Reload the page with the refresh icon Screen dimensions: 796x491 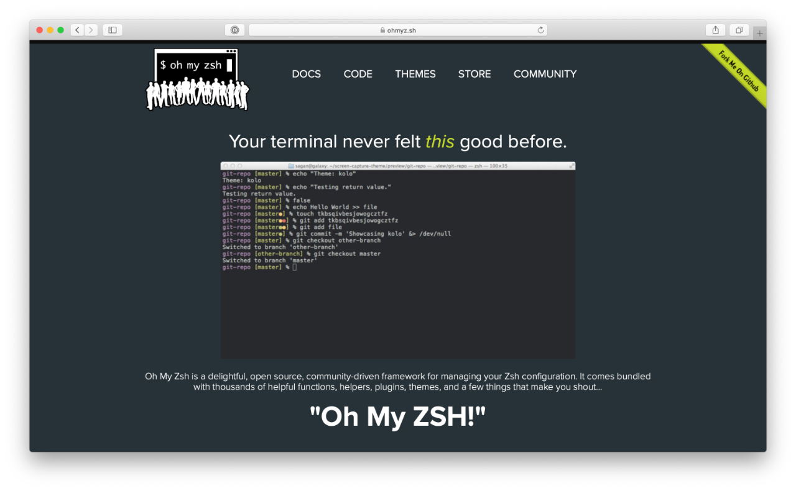coord(541,30)
